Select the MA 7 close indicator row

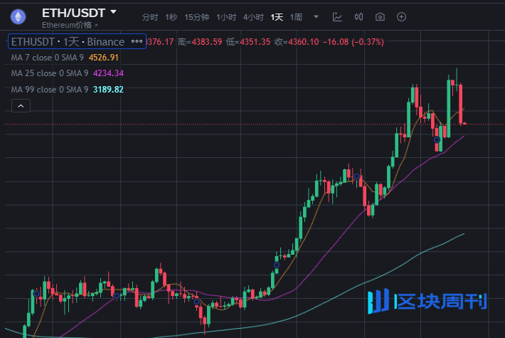65,58
